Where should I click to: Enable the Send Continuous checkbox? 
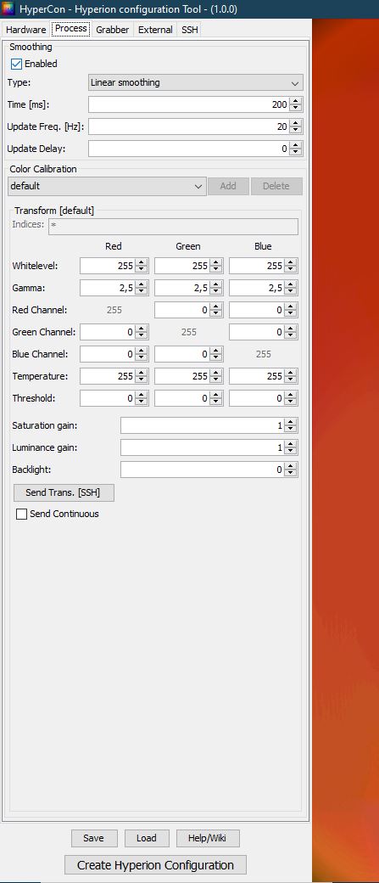click(x=21, y=515)
